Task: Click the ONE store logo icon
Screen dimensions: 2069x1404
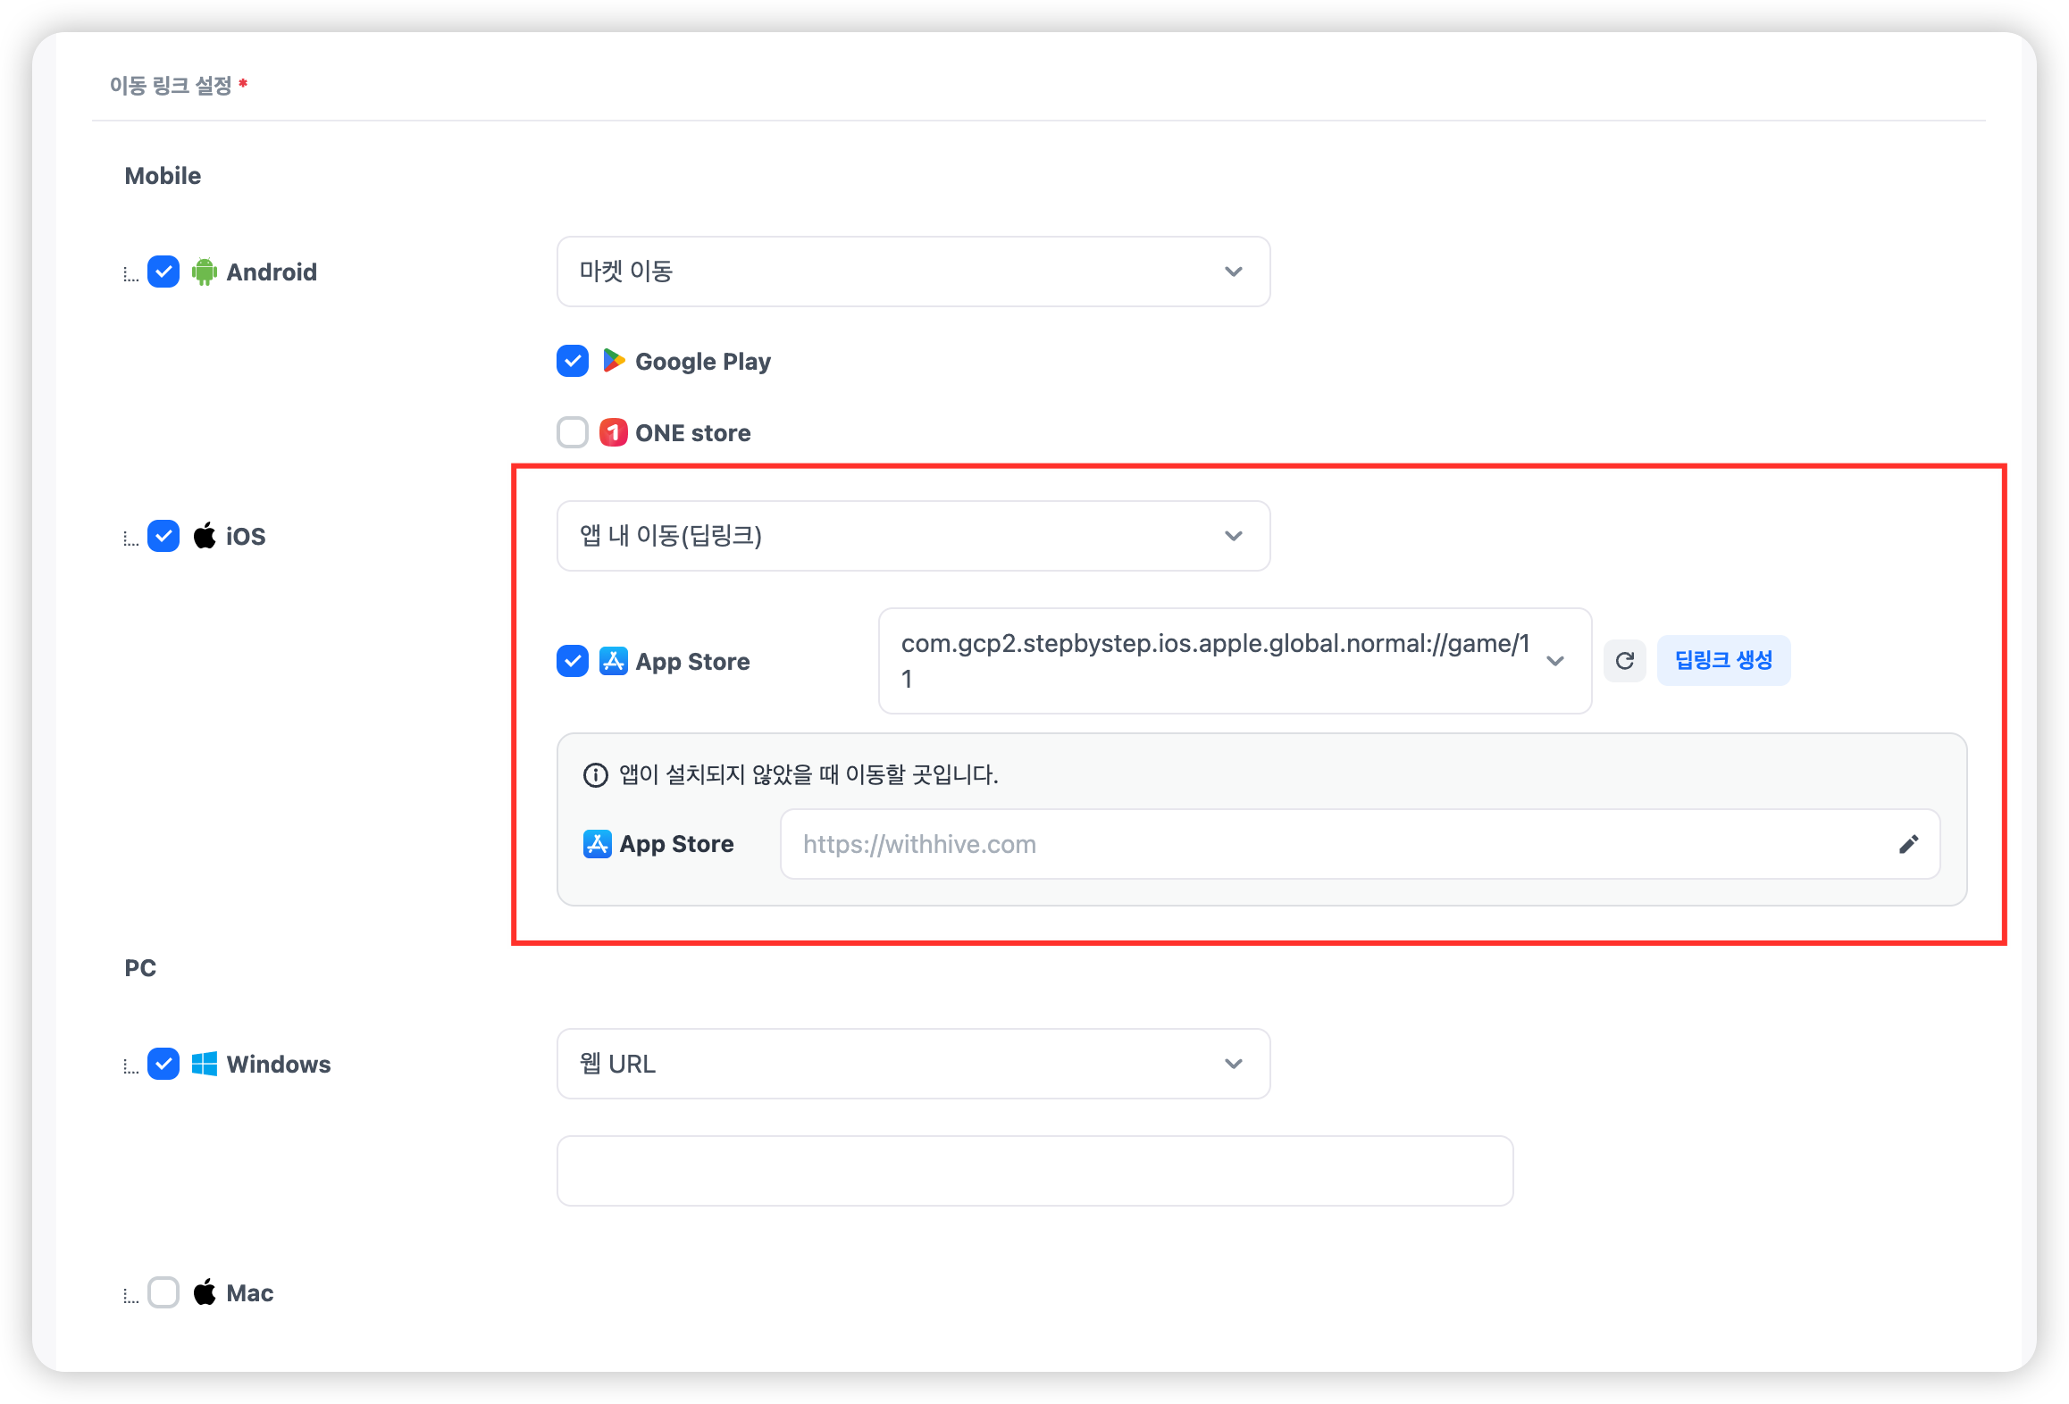Action: [x=613, y=432]
